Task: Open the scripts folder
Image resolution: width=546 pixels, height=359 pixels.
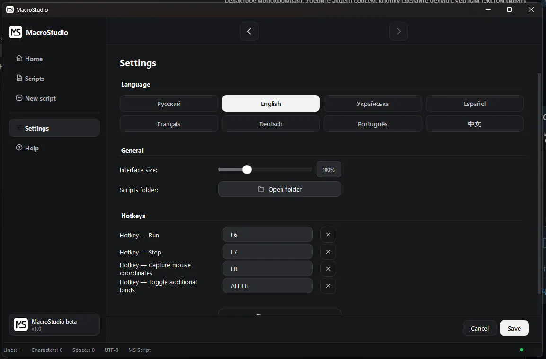Action: coord(279,189)
